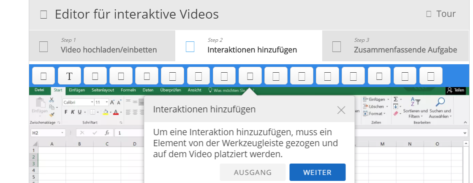This screenshot has width=473, height=183.
Task: Open the Formeln ribbon tab
Action: pyautogui.click(x=128, y=90)
